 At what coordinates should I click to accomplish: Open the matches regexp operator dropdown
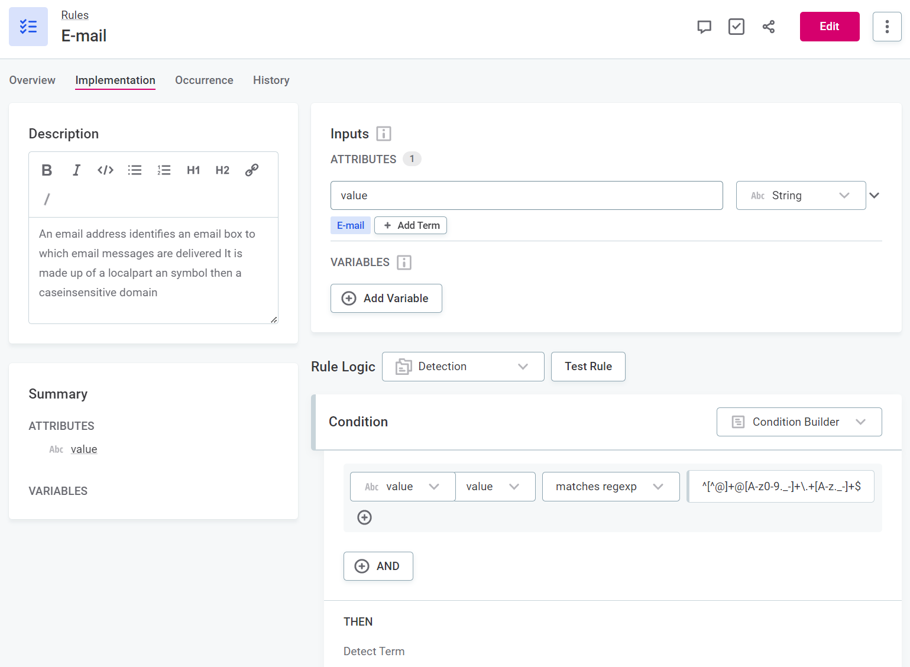pos(610,487)
